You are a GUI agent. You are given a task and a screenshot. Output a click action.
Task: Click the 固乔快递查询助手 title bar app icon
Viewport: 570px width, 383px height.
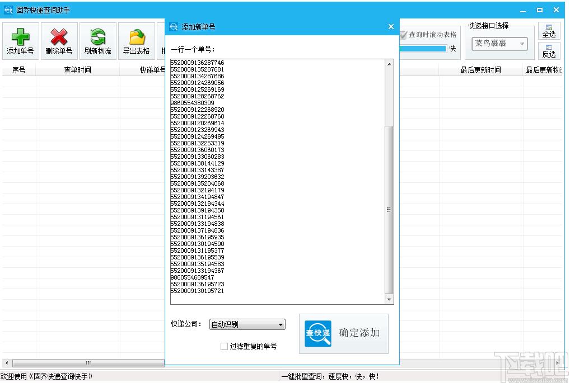tap(8, 10)
